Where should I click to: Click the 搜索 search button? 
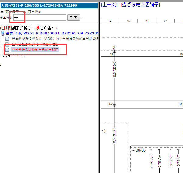pyautogui.click(x=73, y=18)
